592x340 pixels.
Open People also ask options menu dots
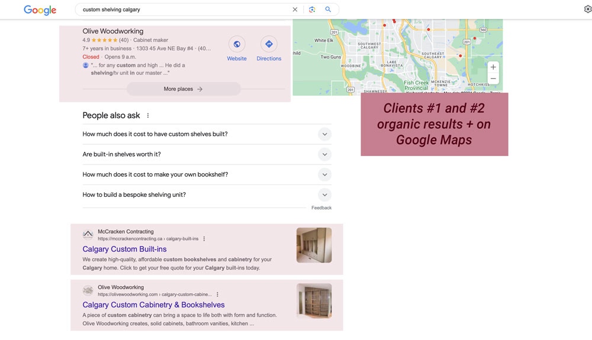(148, 116)
